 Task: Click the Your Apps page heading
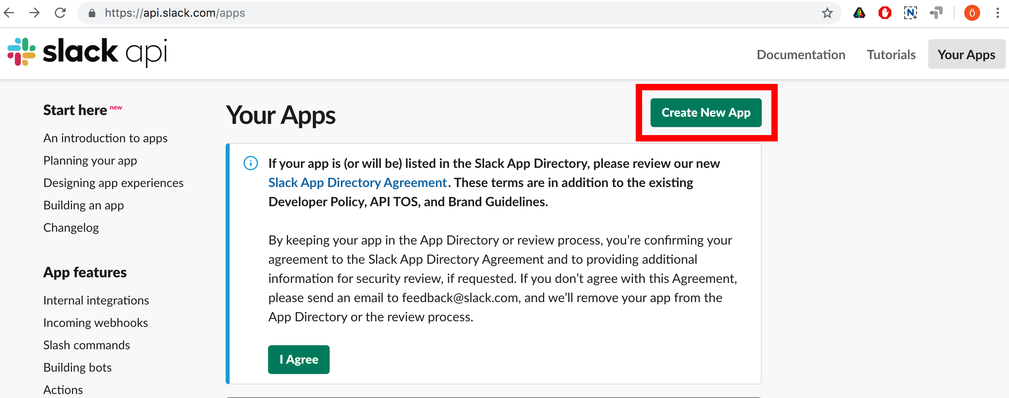[280, 115]
